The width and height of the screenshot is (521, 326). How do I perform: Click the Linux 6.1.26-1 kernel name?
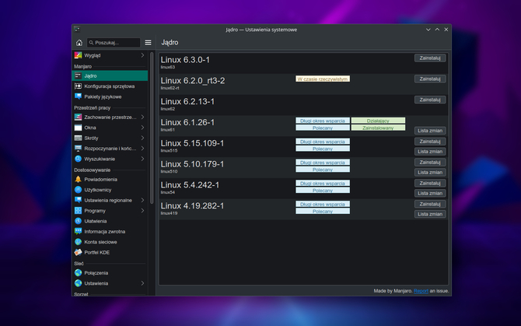(x=187, y=122)
